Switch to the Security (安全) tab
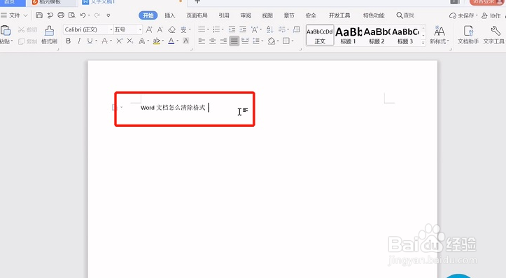 click(311, 15)
